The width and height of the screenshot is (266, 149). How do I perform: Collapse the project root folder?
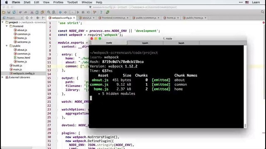pyautogui.click(x=2, y=22)
